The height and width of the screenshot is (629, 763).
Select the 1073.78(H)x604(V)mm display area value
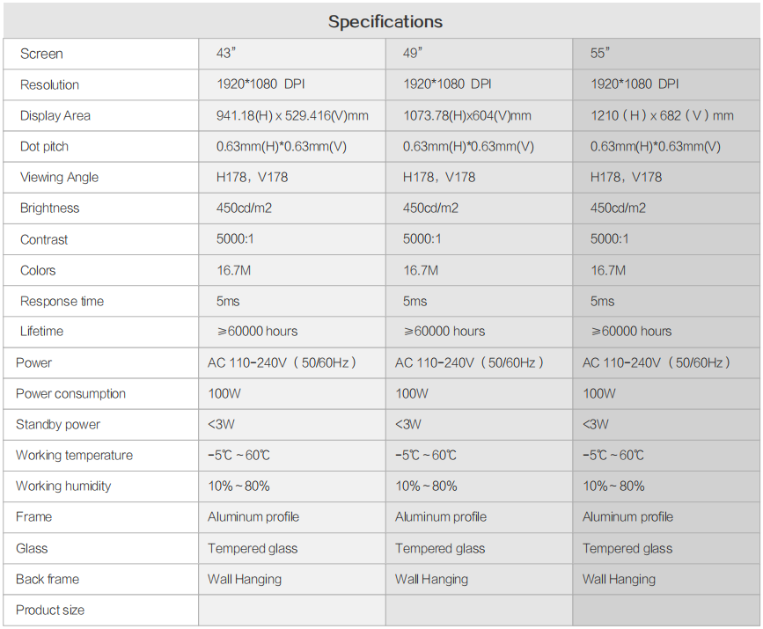pos(467,115)
